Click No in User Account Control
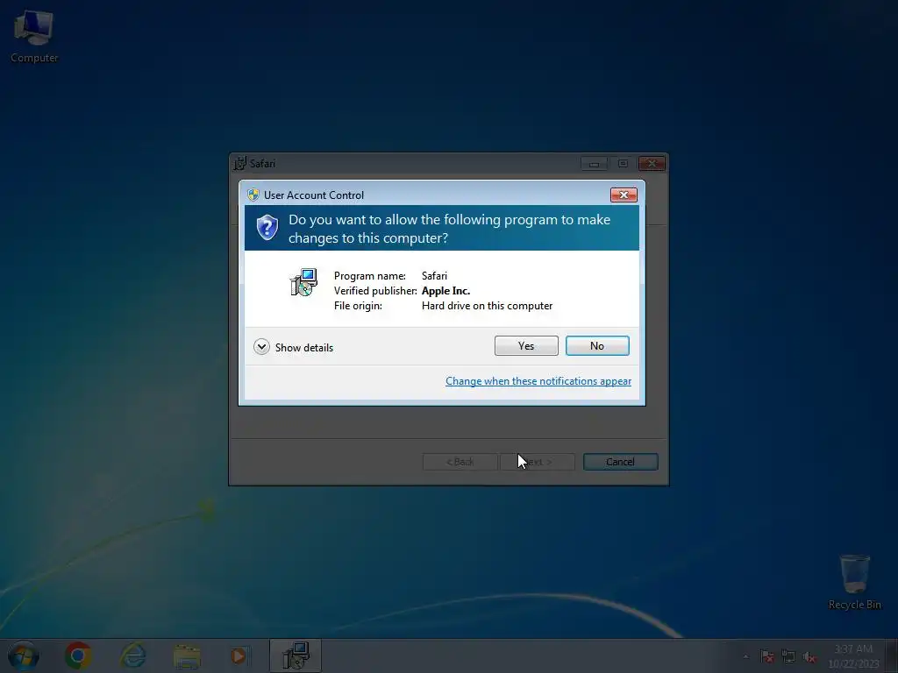This screenshot has height=673, width=898. click(x=597, y=345)
